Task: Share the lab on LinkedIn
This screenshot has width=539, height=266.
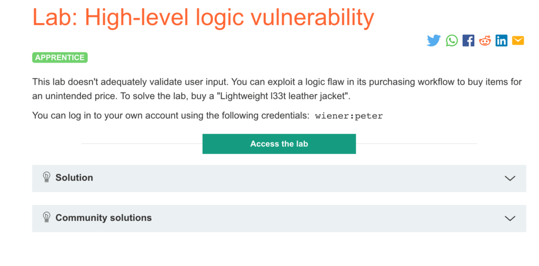Action: point(501,40)
